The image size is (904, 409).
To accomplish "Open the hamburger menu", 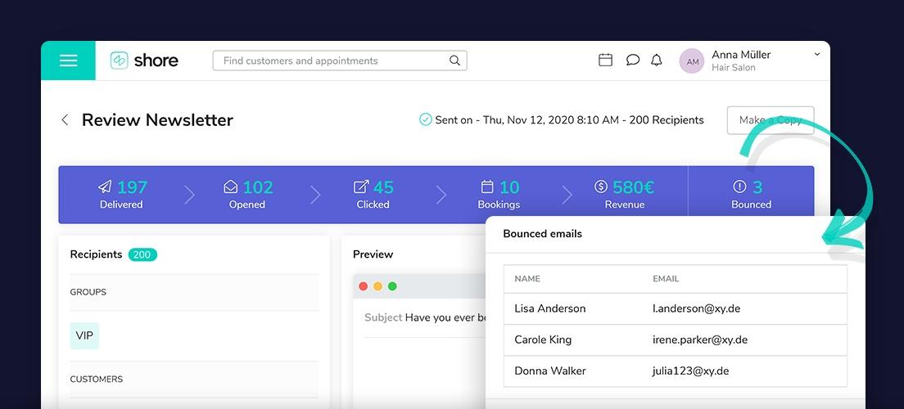I will click(x=68, y=61).
